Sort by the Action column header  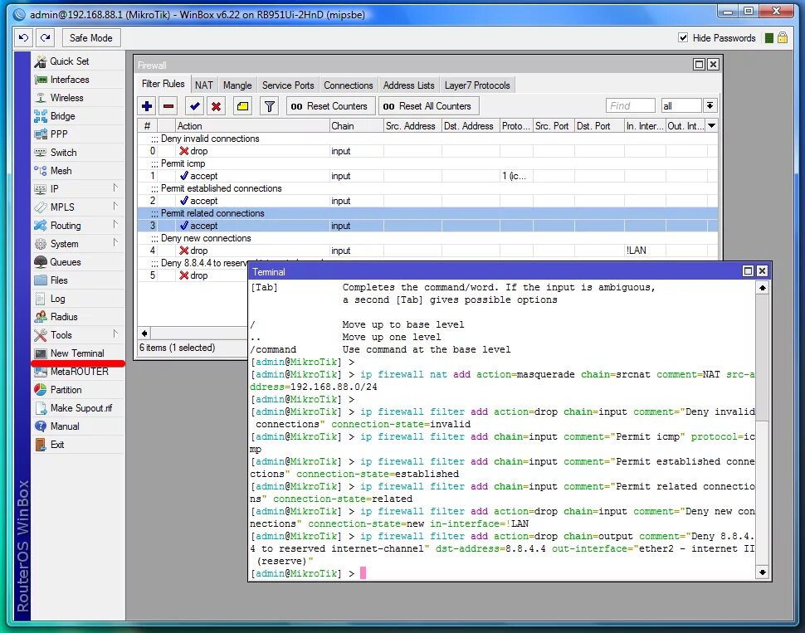coord(252,126)
